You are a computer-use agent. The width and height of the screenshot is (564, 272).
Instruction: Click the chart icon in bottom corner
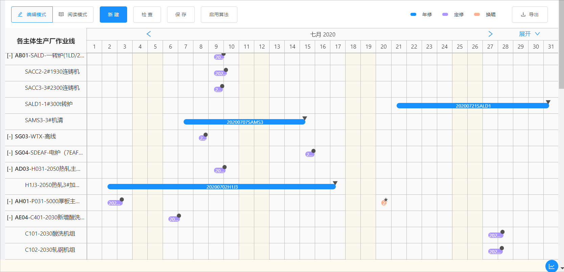pyautogui.click(x=551, y=266)
